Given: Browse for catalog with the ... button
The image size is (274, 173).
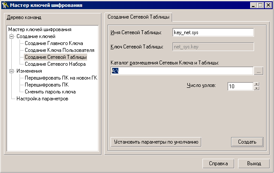Looking at the screenshot, I should pyautogui.click(x=258, y=71).
